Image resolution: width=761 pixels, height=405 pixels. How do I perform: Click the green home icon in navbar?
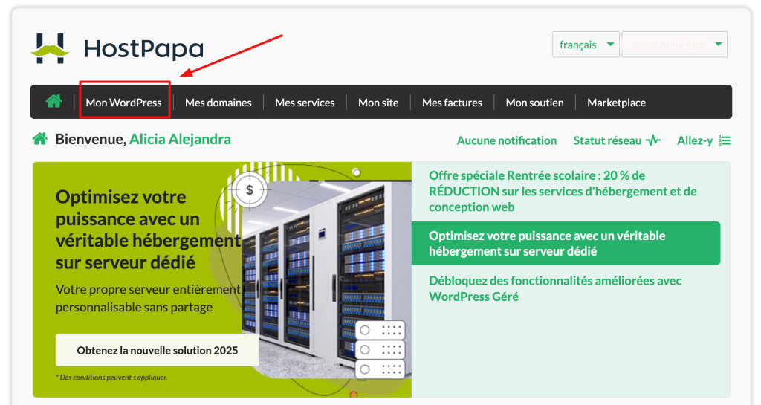click(x=54, y=101)
